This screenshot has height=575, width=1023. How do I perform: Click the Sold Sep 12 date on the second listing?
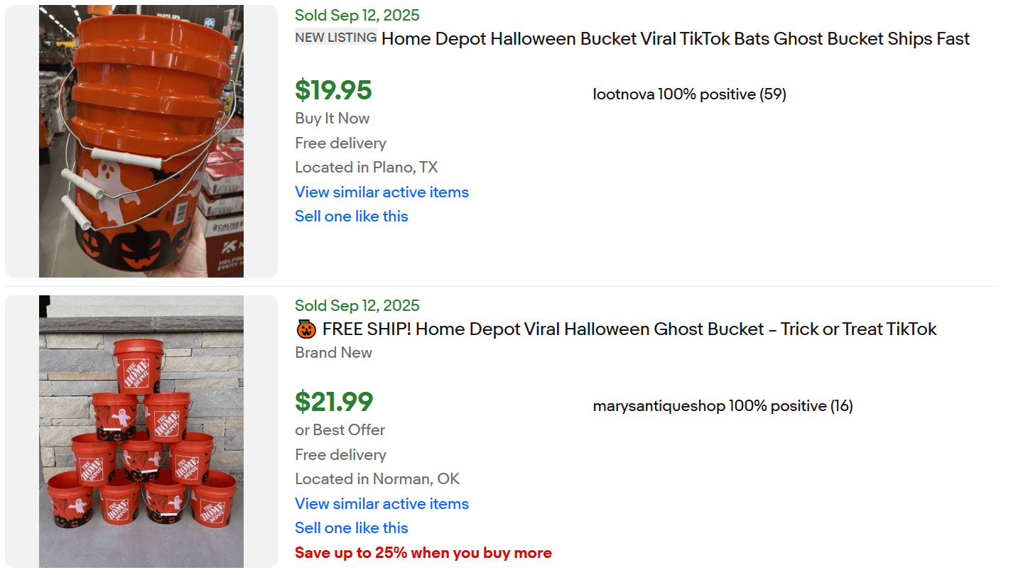click(x=357, y=305)
